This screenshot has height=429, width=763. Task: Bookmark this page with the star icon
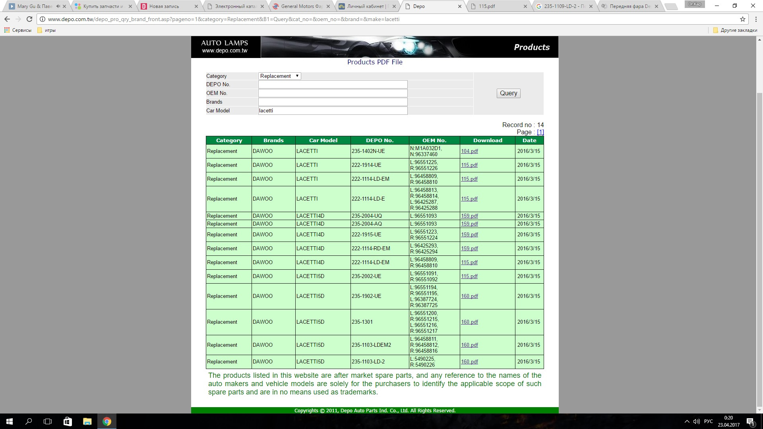tap(742, 19)
